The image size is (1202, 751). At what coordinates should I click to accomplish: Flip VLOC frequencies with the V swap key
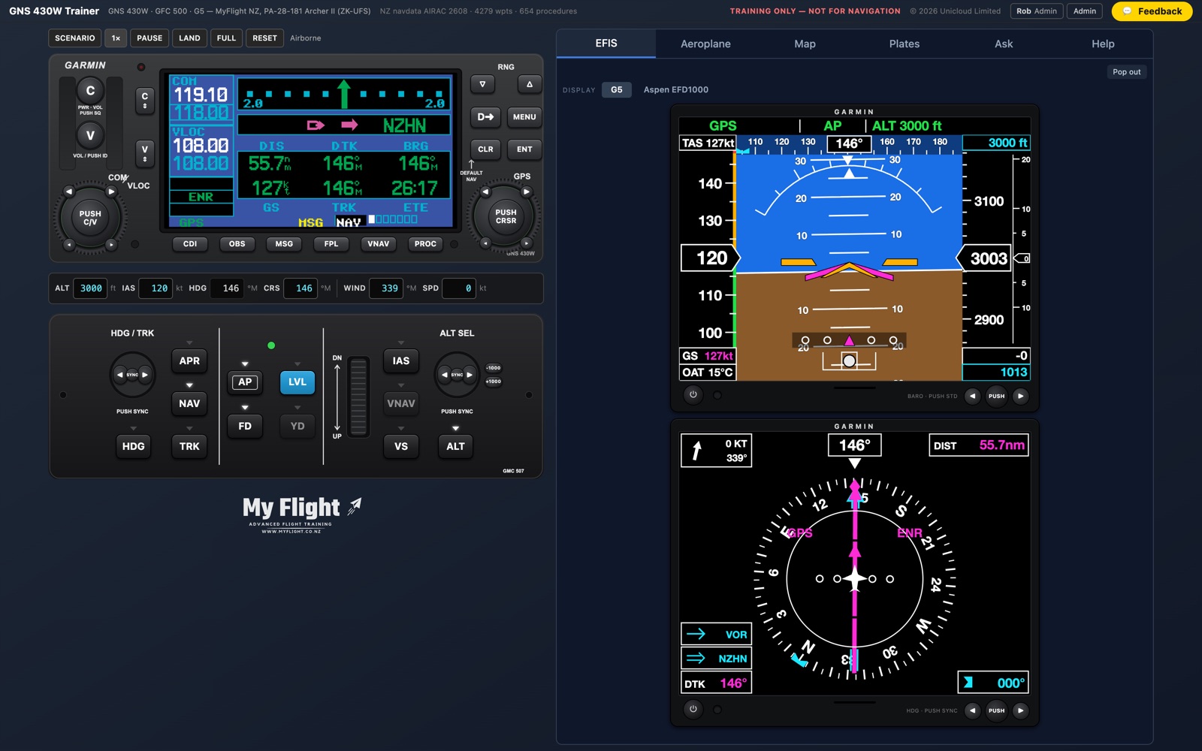coord(145,153)
